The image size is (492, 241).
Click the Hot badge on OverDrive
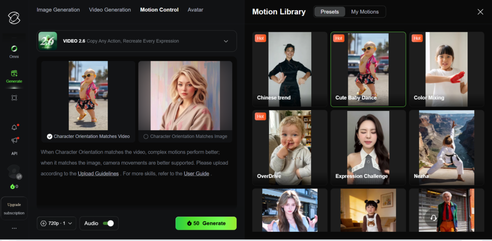[260, 117]
